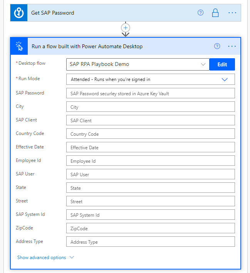
Task: Click the lock icon on Get SAP Password
Action: (x=215, y=13)
